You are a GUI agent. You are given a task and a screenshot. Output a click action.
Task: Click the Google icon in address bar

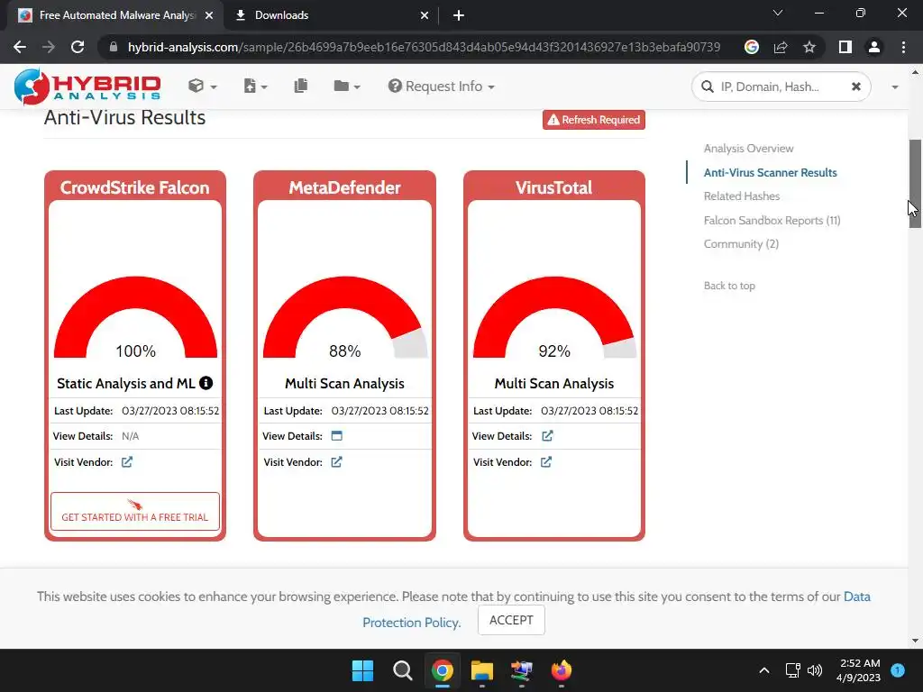751,47
